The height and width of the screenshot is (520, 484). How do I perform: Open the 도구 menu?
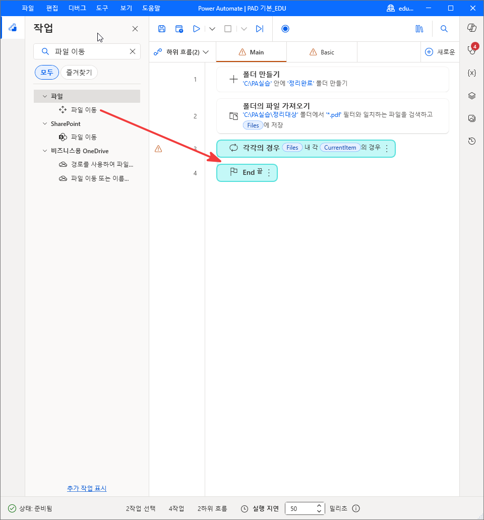tap(102, 8)
